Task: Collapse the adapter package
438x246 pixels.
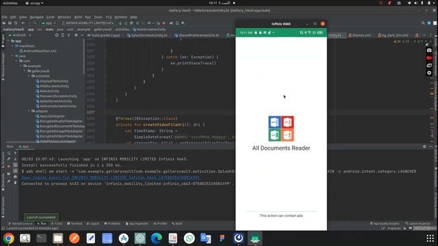Action: [x=29, y=111]
